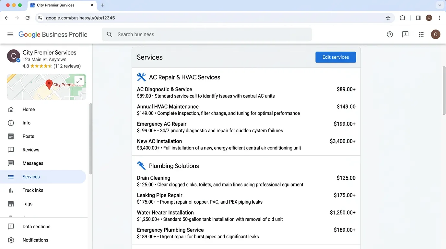The width and height of the screenshot is (446, 249).
Task: Click the sidebar scrollbar
Action: coord(90,139)
